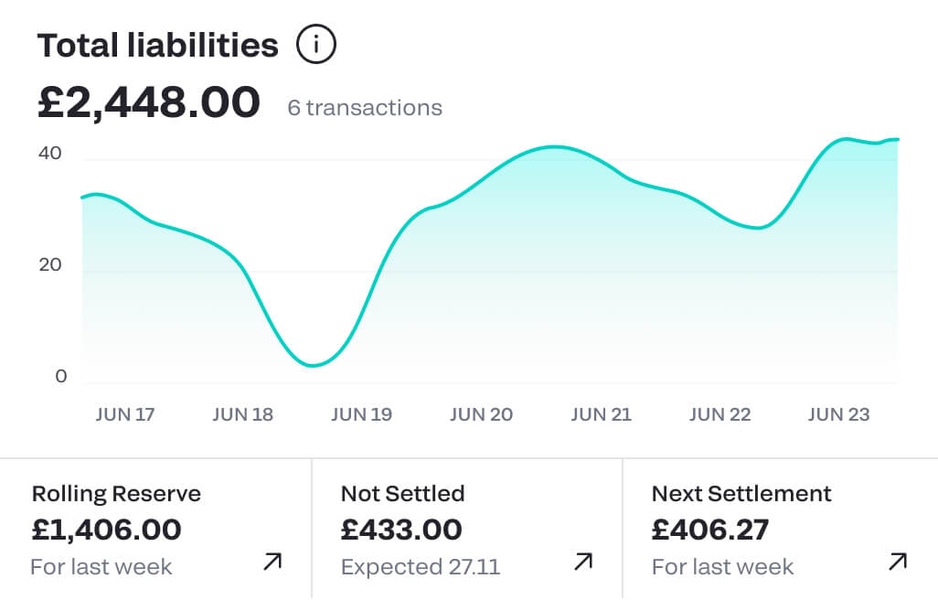Click JUN 17 on the chart axis
The height and width of the screenshot is (600, 938).
click(125, 414)
